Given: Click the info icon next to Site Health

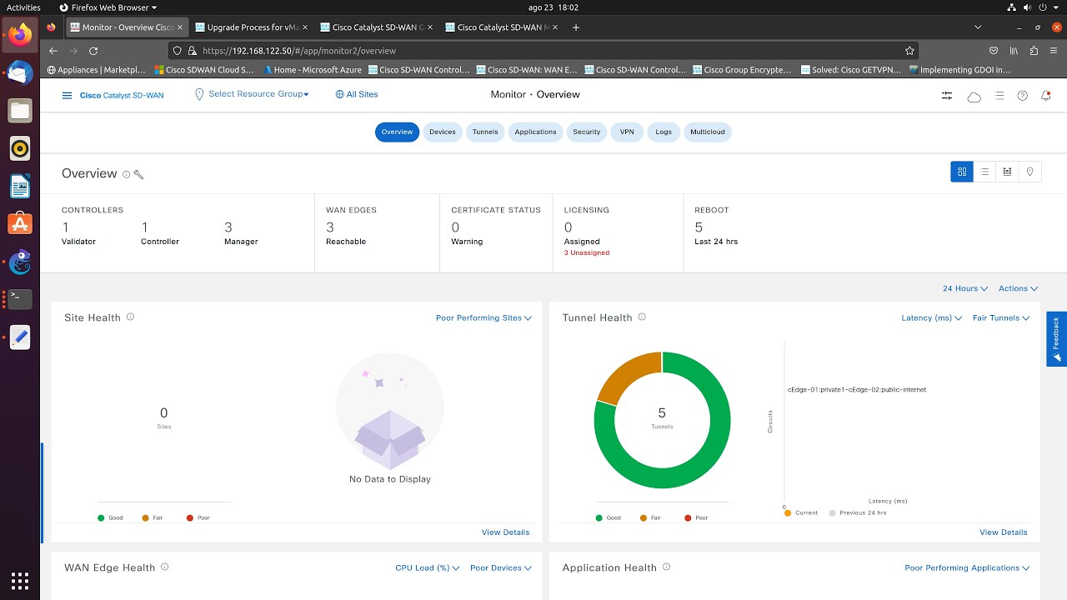Looking at the screenshot, I should pos(130,317).
